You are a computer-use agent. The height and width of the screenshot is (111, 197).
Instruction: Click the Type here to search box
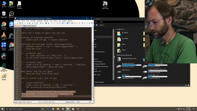(22, 109)
